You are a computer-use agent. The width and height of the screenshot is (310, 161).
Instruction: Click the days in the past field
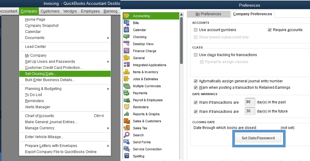coord(250,102)
